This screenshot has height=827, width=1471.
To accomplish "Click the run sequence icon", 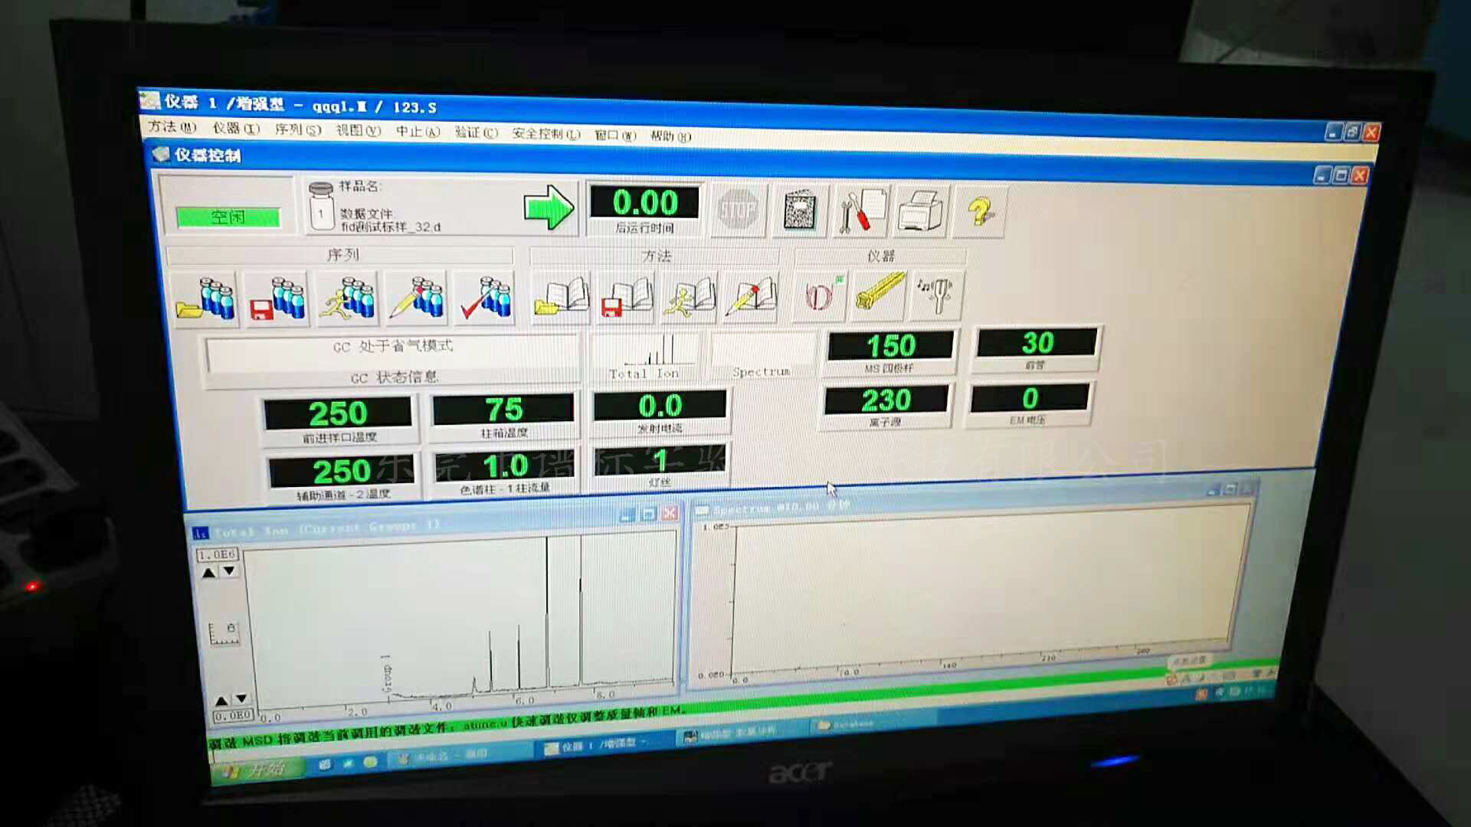I will tap(348, 298).
